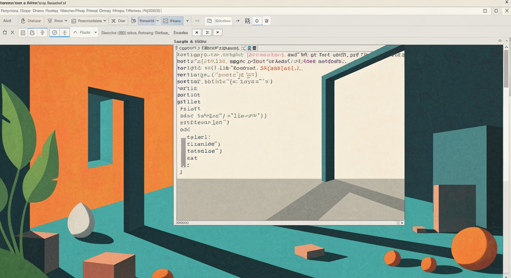Image resolution: width=511 pixels, height=278 pixels.
Task: Click the rounded box icon beside the window close X
Action: (496, 11)
